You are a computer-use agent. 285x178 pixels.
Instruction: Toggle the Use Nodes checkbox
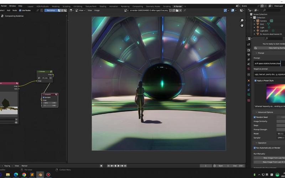(20, 11)
